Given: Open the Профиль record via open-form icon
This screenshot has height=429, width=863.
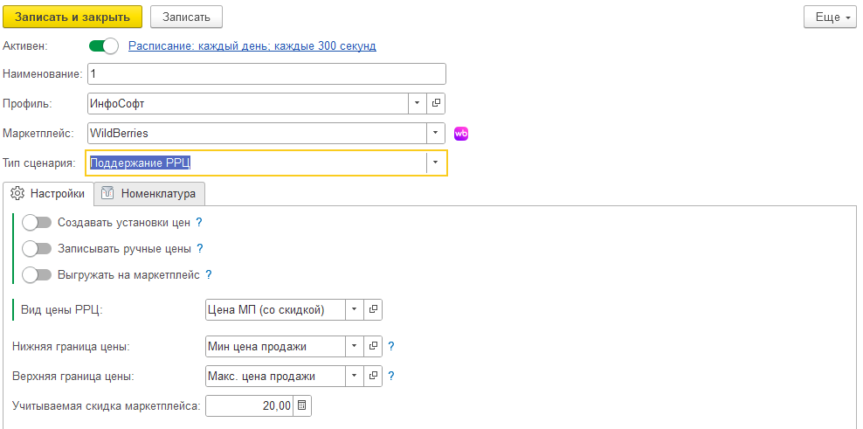Looking at the screenshot, I should pos(435,103).
